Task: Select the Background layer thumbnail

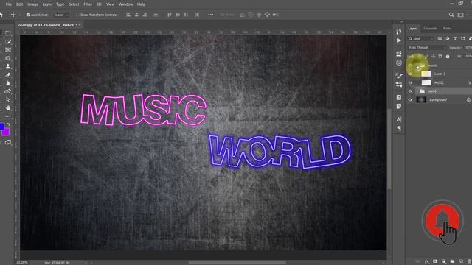Action: pyautogui.click(x=421, y=100)
